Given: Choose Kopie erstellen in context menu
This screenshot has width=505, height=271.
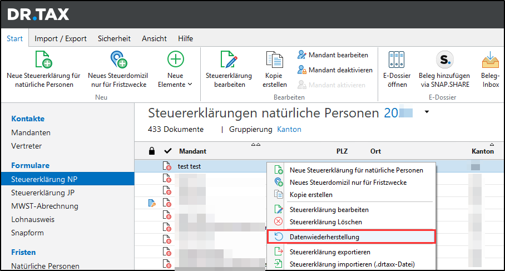Looking at the screenshot, I should click(351, 195).
